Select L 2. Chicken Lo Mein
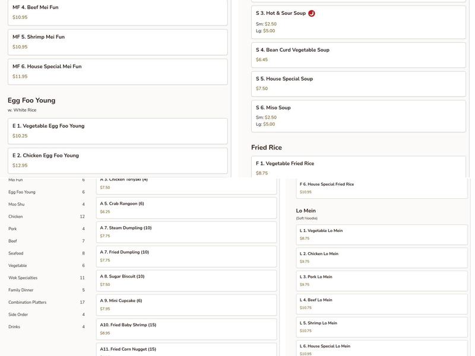475x356 pixels. tap(382, 258)
